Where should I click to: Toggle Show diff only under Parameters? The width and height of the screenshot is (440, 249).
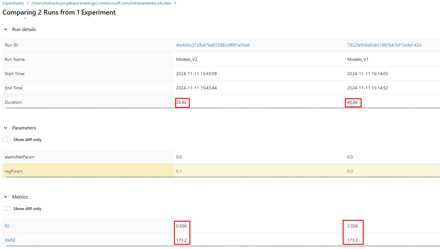coord(7,140)
